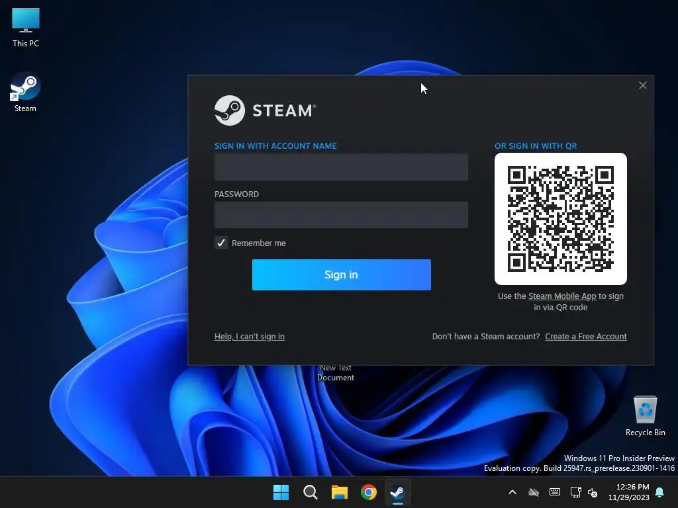
Task: Click the Steam logo in the sign-in window
Action: pyautogui.click(x=265, y=110)
